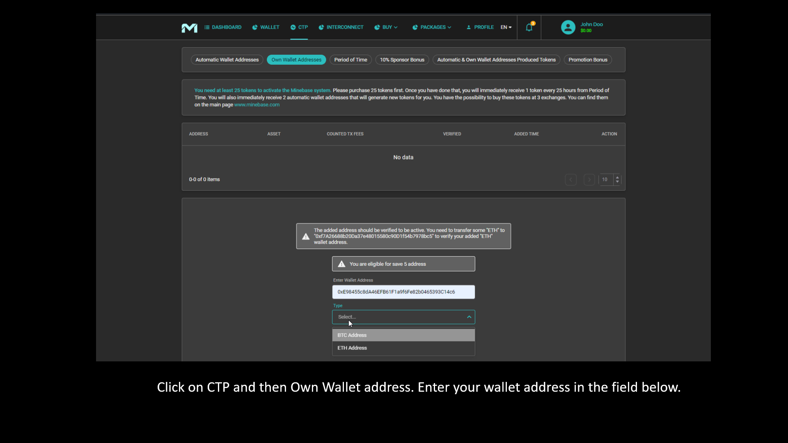Click the Automatic Wallet Addresses tab
The height and width of the screenshot is (443, 788).
tap(227, 59)
